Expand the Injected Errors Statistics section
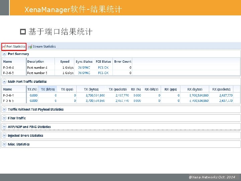The width and height of the screenshot is (241, 181). click(4, 135)
